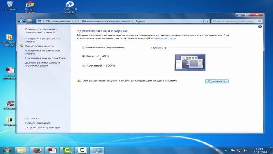Click the Control Panel icon in address bar

(39, 21)
